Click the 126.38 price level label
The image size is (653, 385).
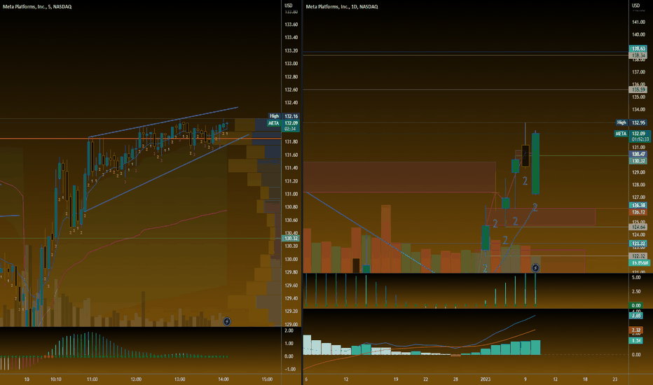click(638, 206)
